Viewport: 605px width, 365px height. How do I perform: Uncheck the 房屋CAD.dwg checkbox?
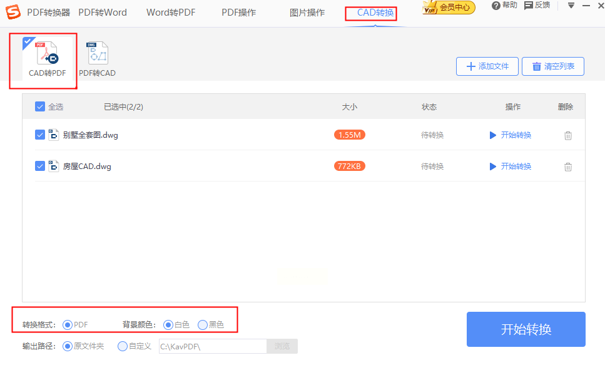click(40, 166)
